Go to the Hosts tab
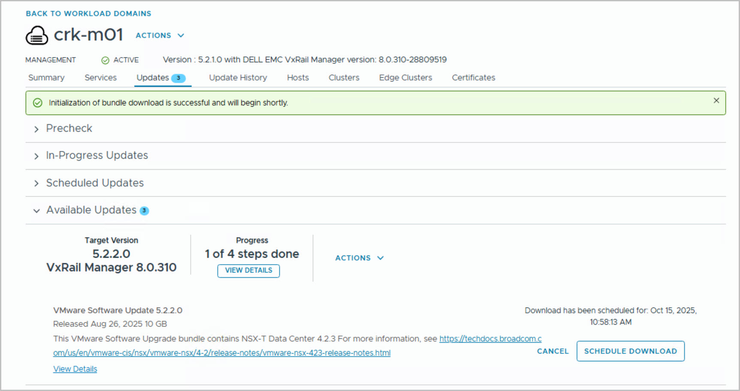 (x=297, y=78)
